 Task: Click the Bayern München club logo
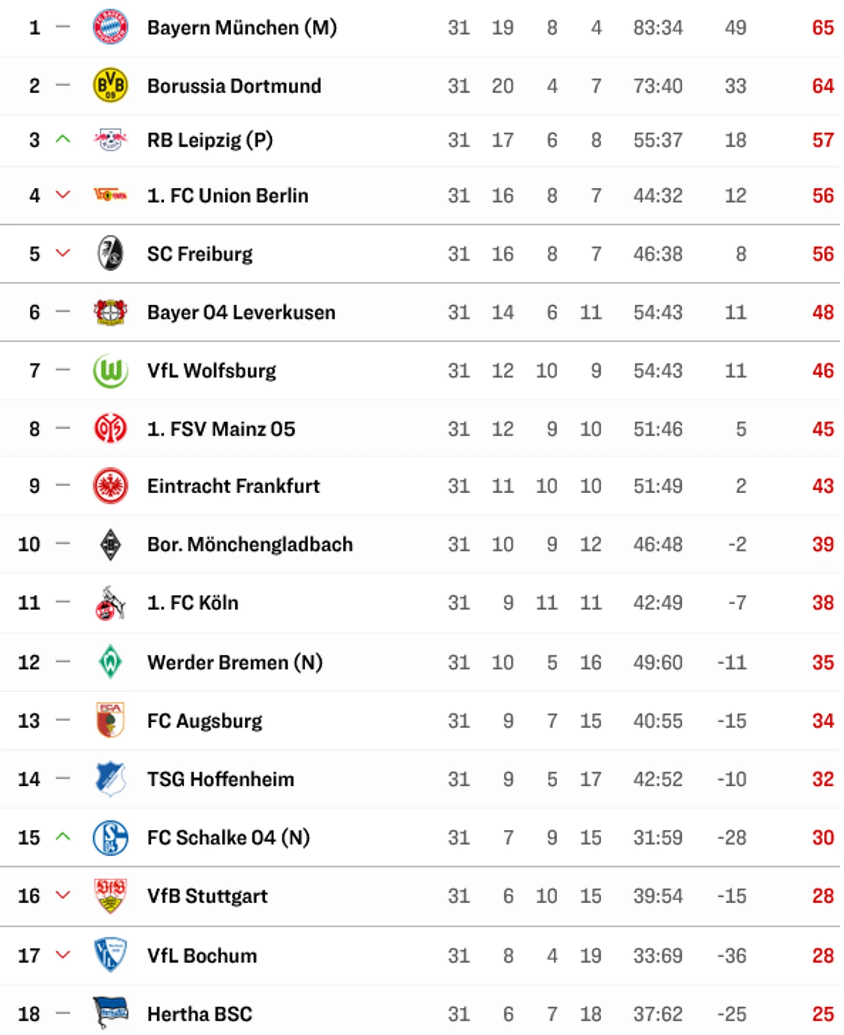[x=110, y=27]
